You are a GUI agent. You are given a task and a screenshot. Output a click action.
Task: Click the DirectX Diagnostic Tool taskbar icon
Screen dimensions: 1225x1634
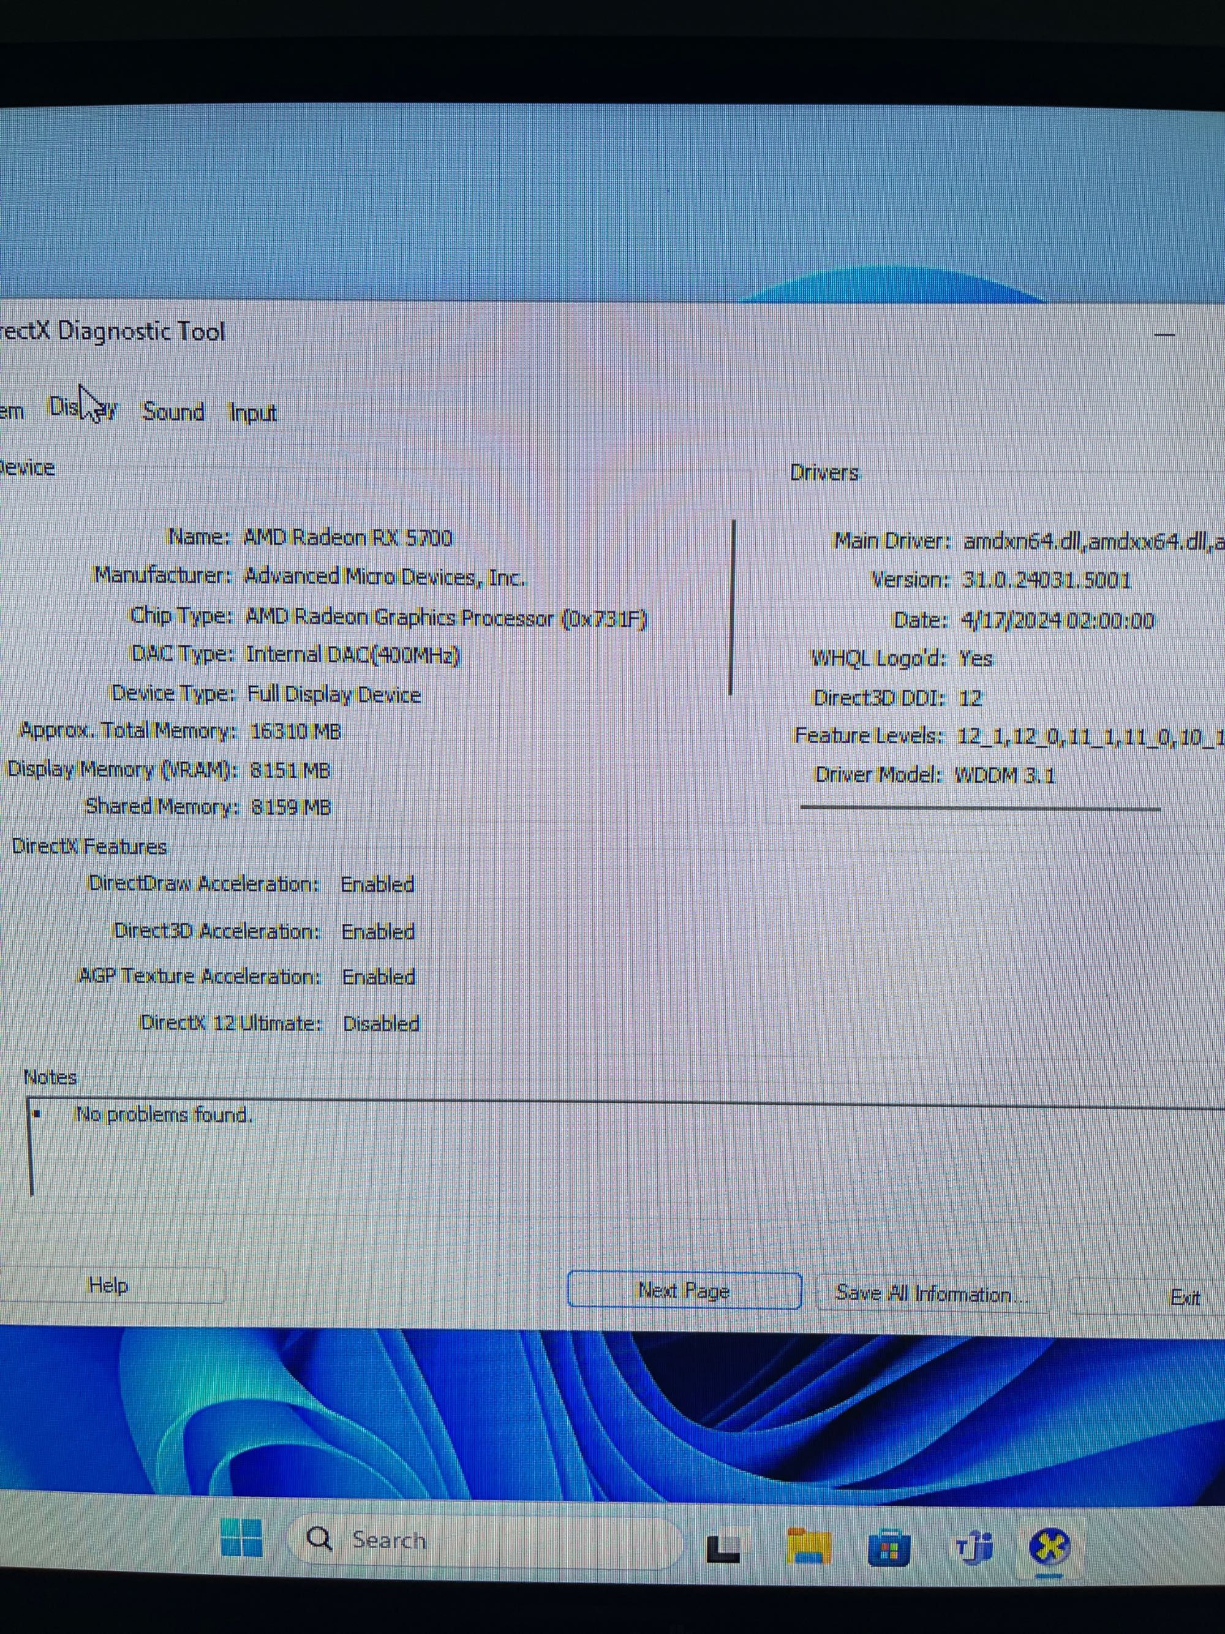[1050, 1548]
